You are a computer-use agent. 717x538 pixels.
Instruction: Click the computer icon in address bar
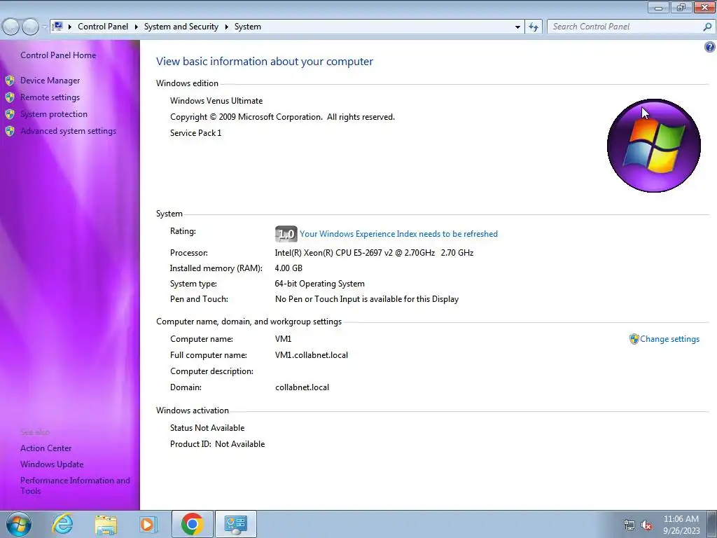tap(57, 27)
